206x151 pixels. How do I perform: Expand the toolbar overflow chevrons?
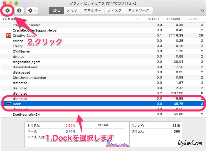pyautogui.click(x=202, y=11)
